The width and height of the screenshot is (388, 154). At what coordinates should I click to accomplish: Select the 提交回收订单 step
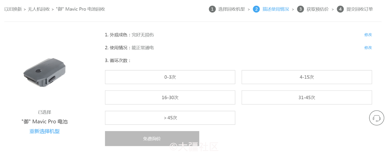[x=360, y=9]
